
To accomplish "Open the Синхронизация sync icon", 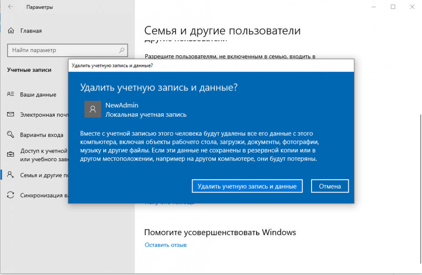I will (11, 195).
